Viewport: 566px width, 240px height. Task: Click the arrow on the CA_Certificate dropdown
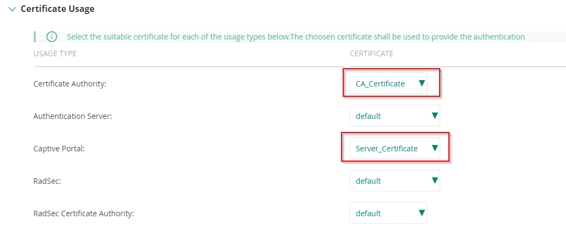click(421, 83)
